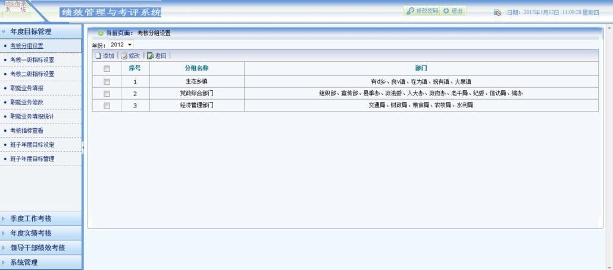Check the box for 党政综合部门 row
Viewport: 613px width, 270px height.
(x=107, y=94)
